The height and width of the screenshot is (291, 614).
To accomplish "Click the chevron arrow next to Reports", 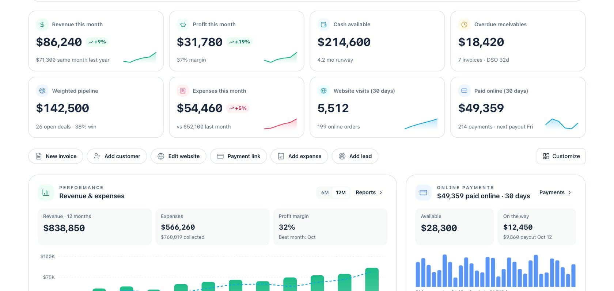I will 381,192.
